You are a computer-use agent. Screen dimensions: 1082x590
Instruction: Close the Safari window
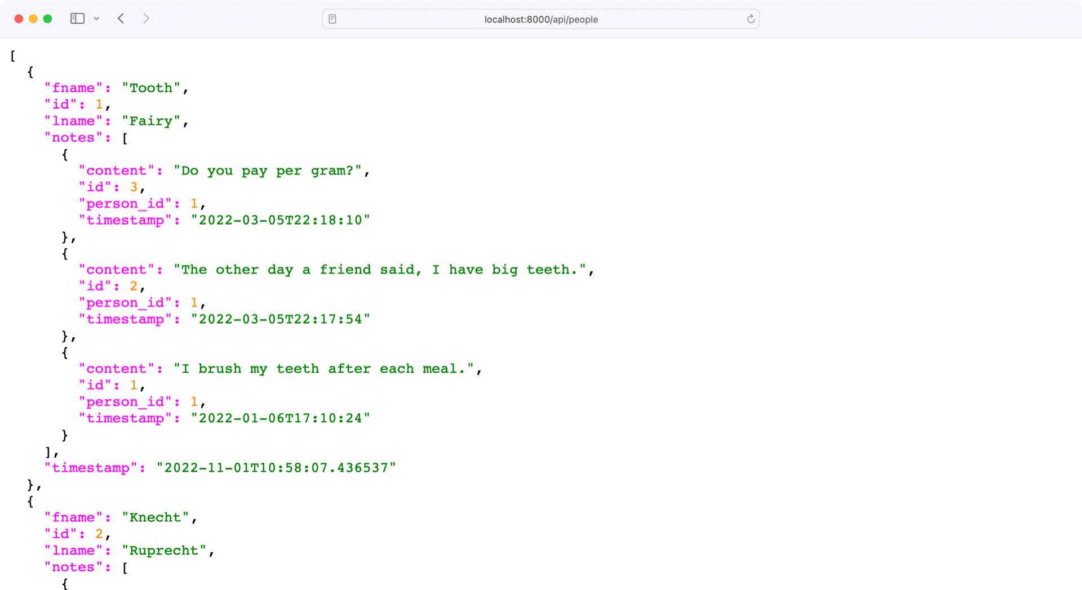click(x=19, y=18)
